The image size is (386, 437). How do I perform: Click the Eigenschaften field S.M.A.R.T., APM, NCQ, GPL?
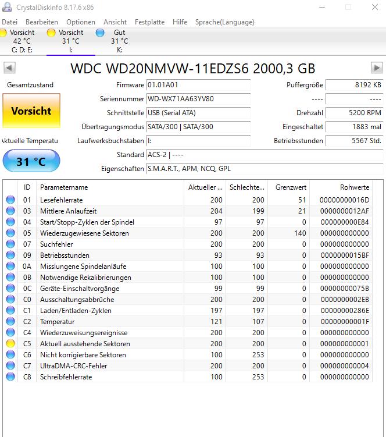coord(265,168)
